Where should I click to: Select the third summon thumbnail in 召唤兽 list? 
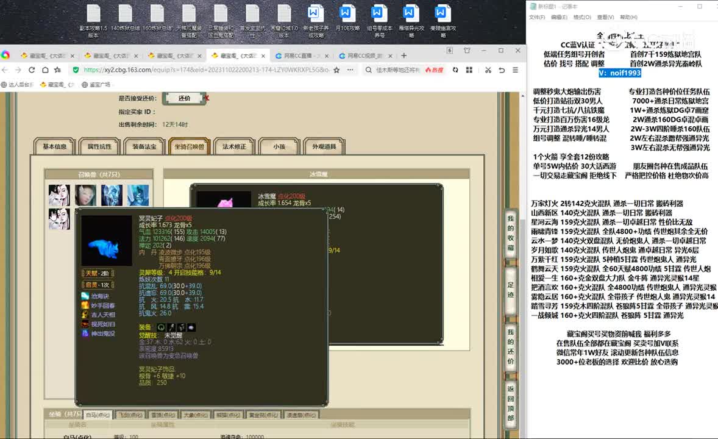112,195
